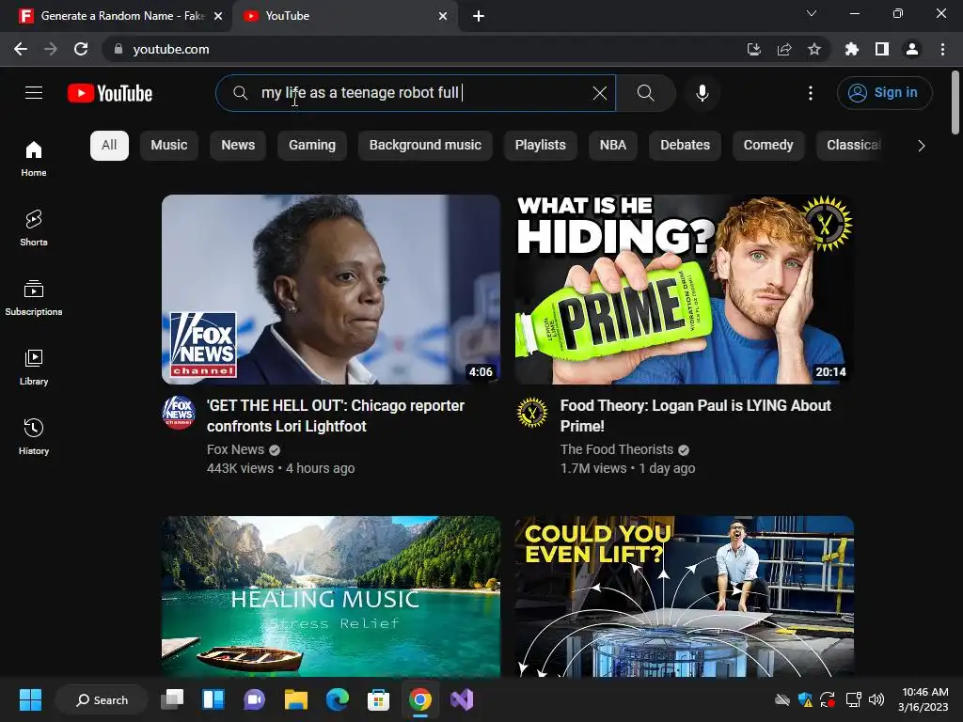Open the Windows Start menu
This screenshot has width=963, height=722.
[30, 699]
